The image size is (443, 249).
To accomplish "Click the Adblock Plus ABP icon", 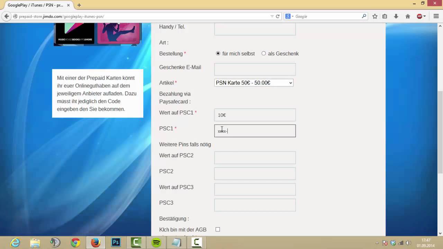I will (419, 16).
